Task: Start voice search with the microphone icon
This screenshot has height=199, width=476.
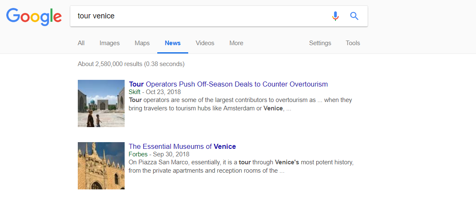Action: (x=335, y=16)
